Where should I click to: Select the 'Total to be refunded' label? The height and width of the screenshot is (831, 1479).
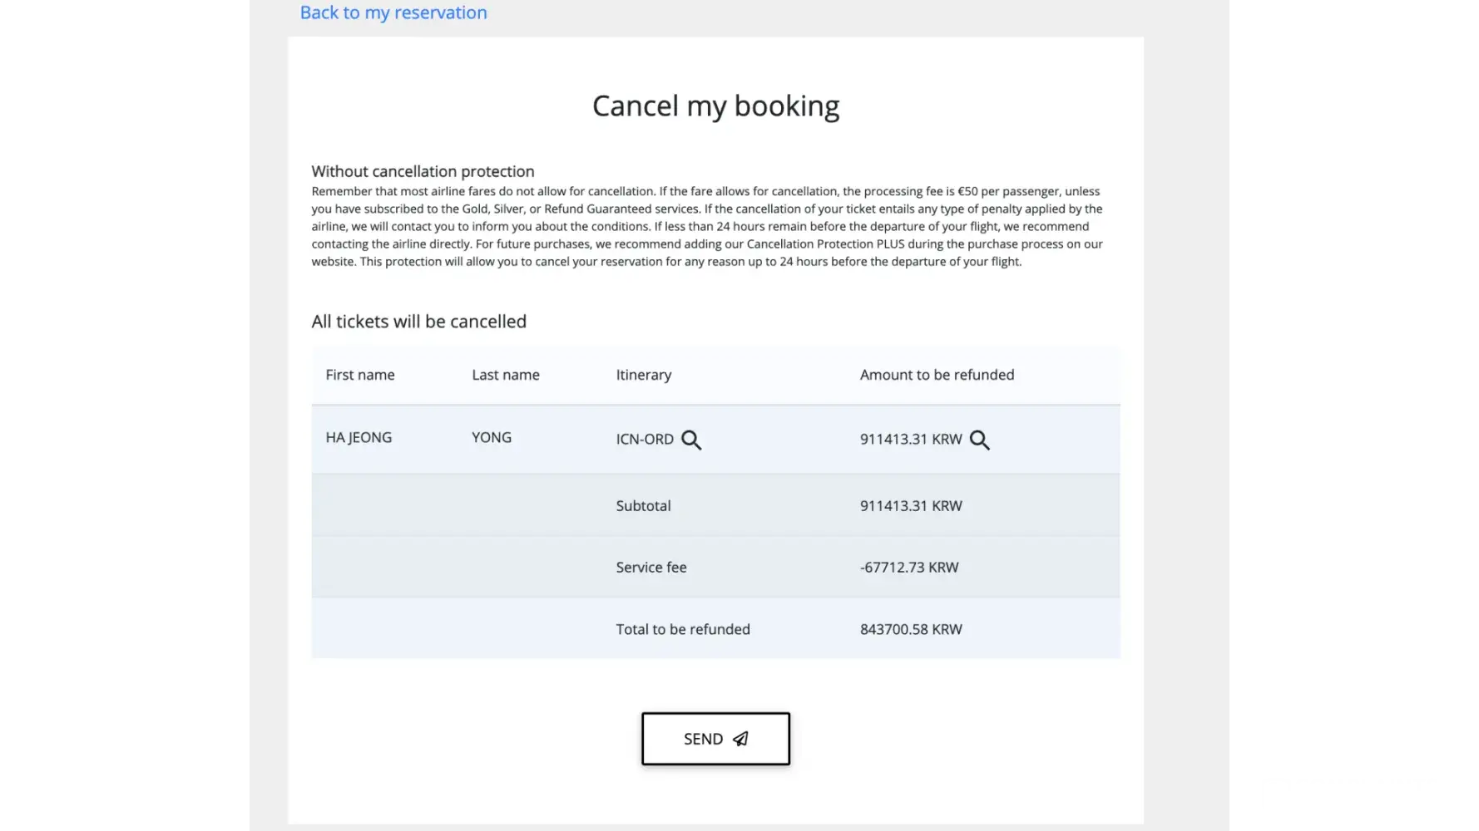682,630
